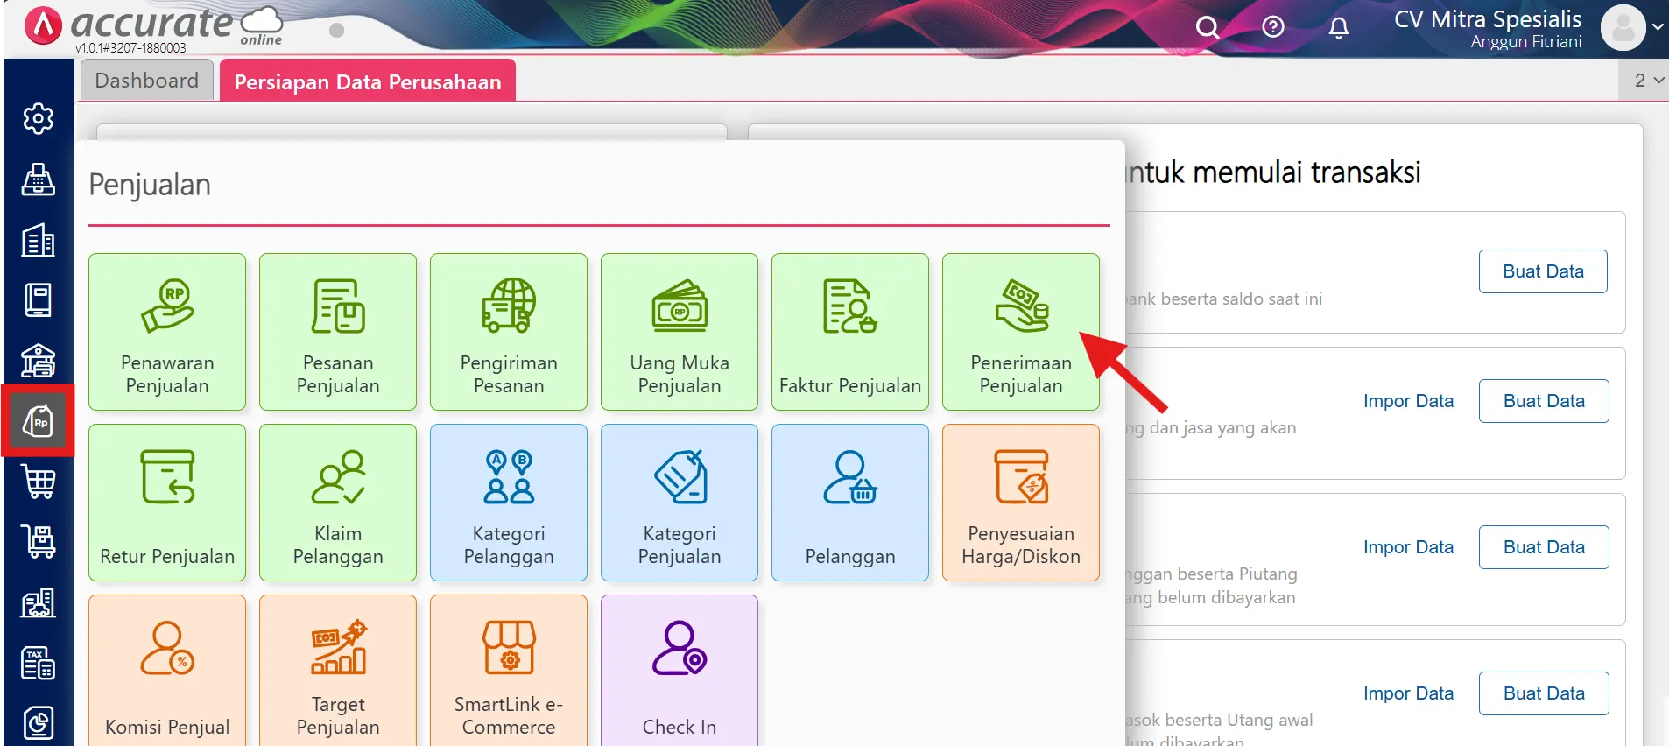Open the help question mark icon

[x=1273, y=27]
